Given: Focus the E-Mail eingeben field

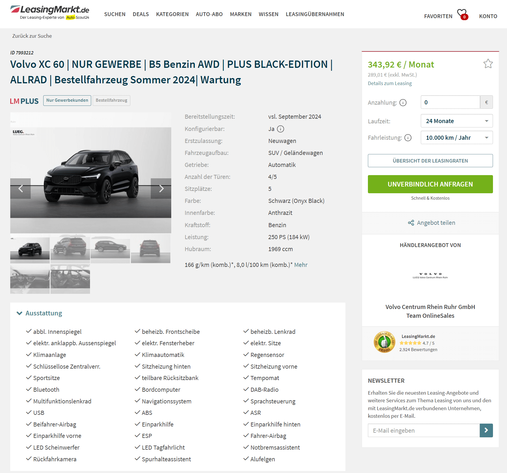Looking at the screenshot, I should (424, 430).
